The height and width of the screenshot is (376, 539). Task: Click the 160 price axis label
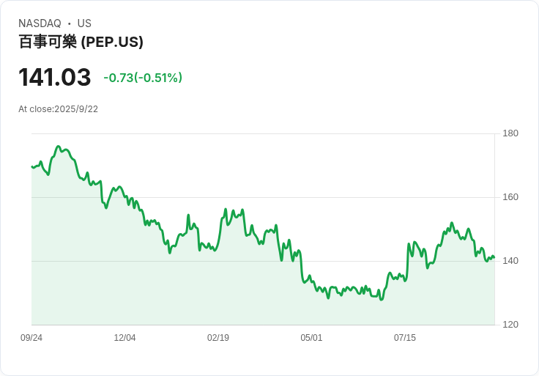click(510, 197)
